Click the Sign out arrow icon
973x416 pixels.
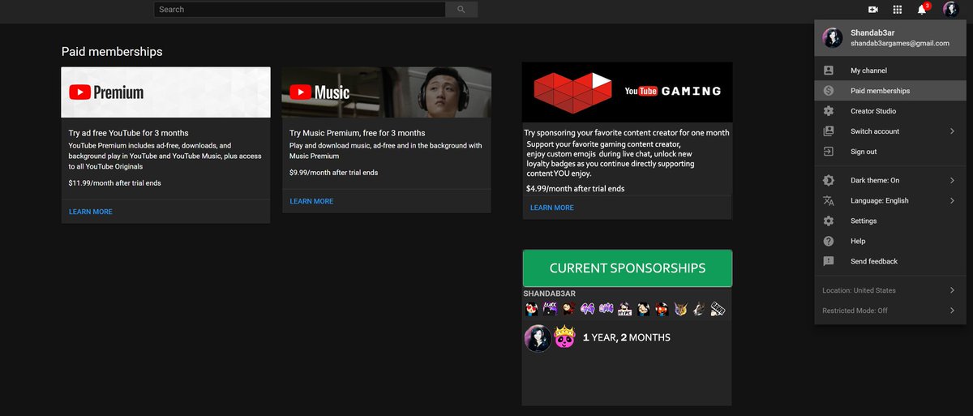click(829, 152)
